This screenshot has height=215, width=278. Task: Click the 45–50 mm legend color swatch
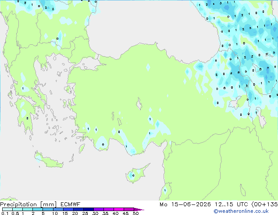(x=129, y=209)
